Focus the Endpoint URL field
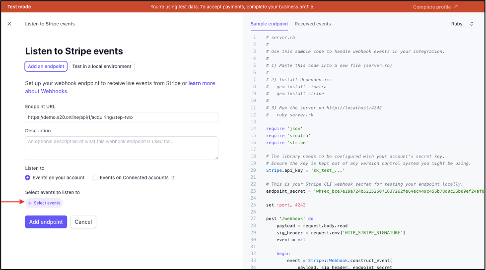Screen dimensions: 486x270 click(122, 117)
